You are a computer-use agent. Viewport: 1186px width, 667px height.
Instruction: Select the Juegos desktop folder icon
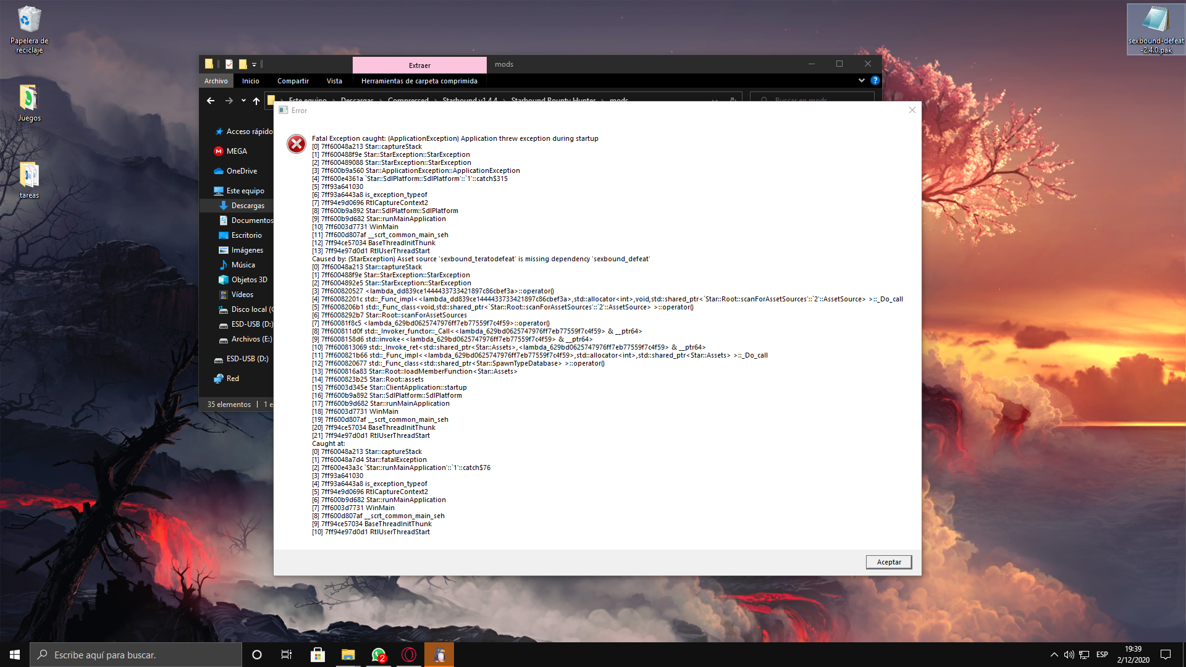click(x=29, y=103)
